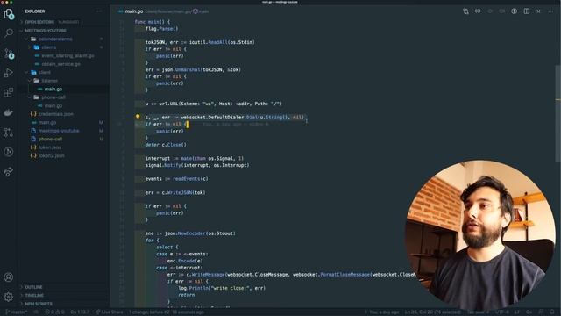The width and height of the screenshot is (561, 316).
Task: Open the editor More Actions ellipsis
Action: click(x=550, y=11)
